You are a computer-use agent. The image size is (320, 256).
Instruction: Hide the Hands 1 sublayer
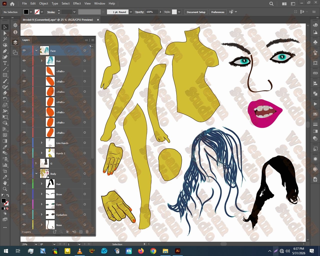(x=24, y=153)
